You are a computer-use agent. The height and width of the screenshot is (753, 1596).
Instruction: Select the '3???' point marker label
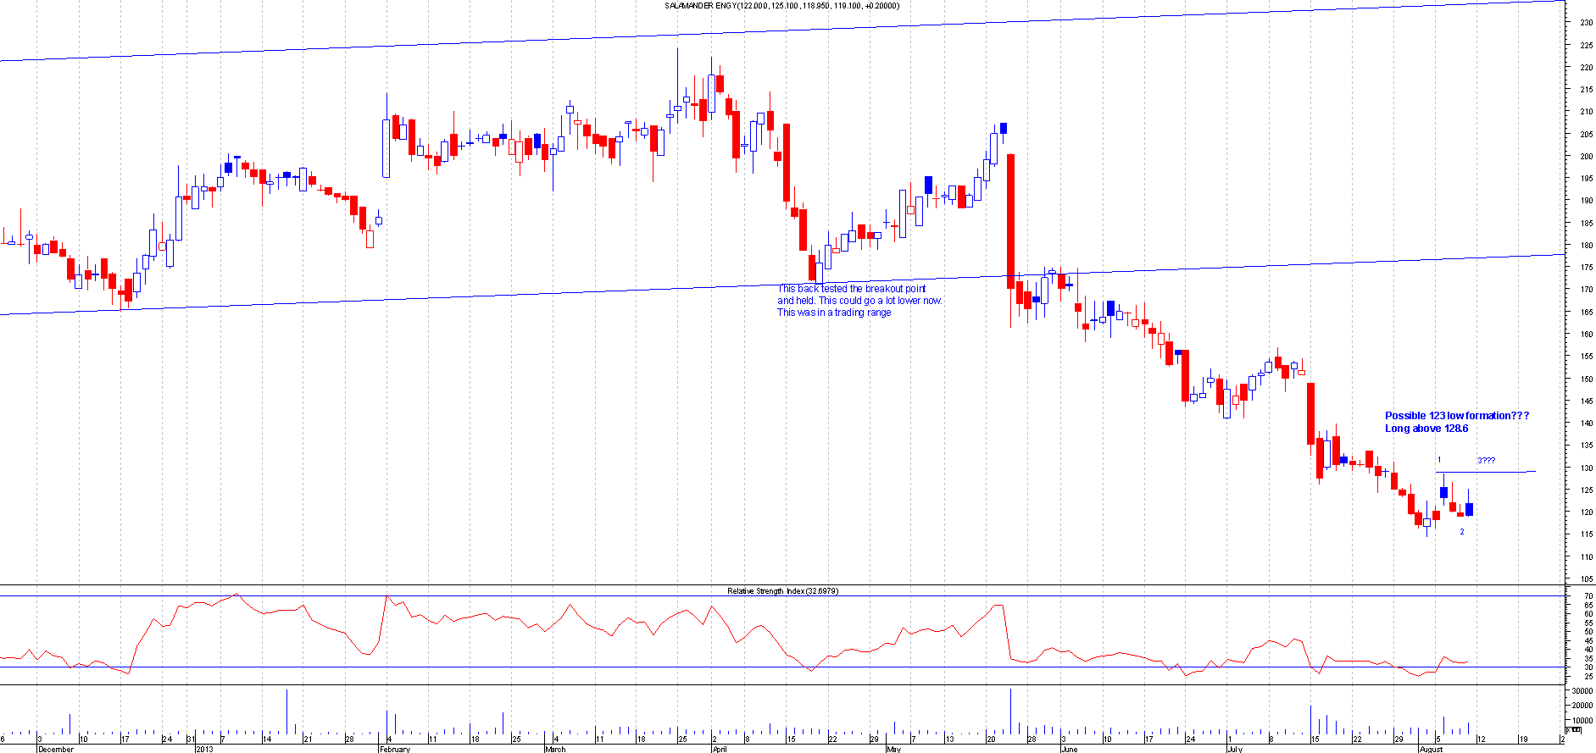[1486, 461]
